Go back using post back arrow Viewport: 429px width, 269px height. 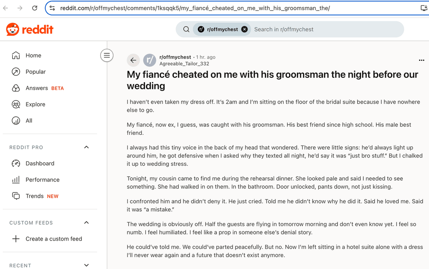133,60
